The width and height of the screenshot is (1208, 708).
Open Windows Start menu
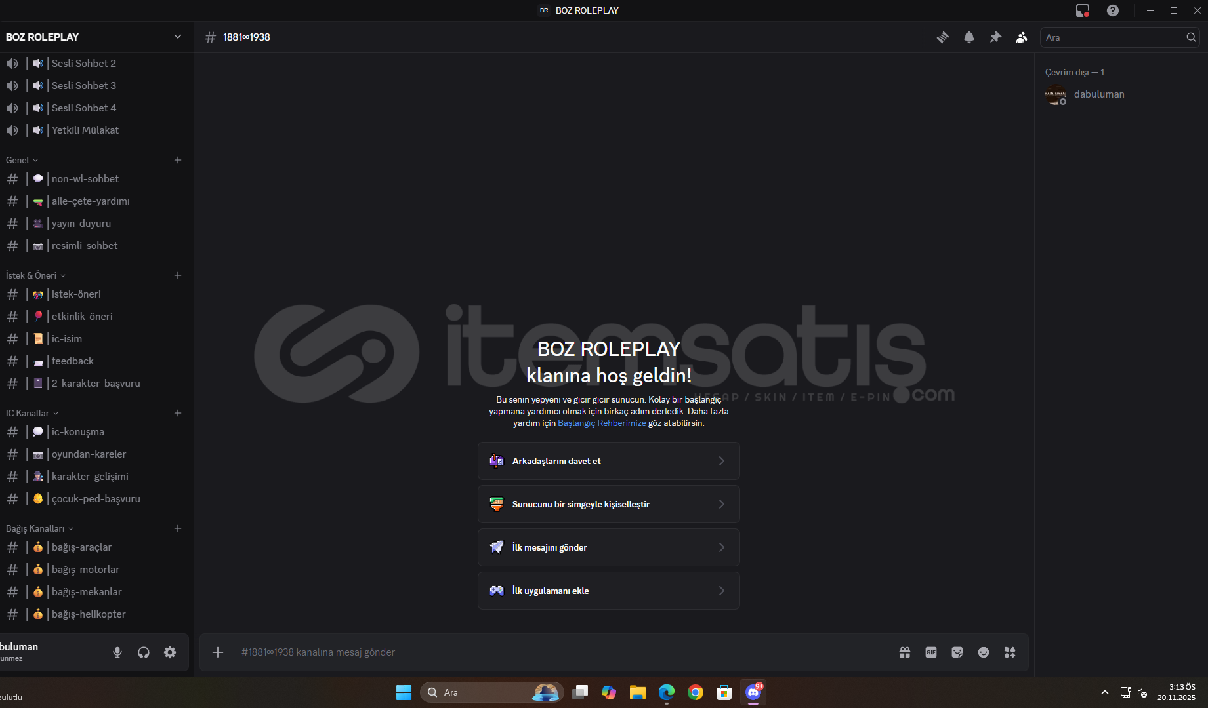tap(404, 692)
